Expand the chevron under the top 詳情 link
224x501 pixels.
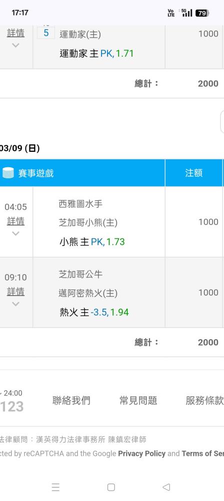point(15,46)
